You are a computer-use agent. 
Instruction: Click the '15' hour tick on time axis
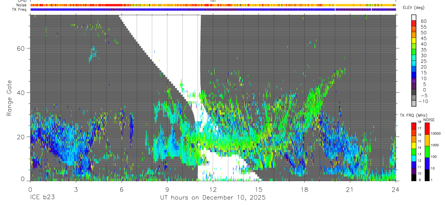[x=258, y=189]
